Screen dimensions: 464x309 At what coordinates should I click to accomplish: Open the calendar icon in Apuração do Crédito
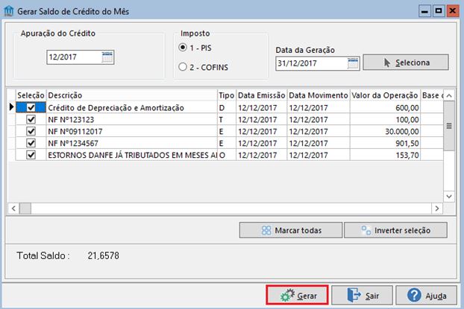click(x=107, y=57)
